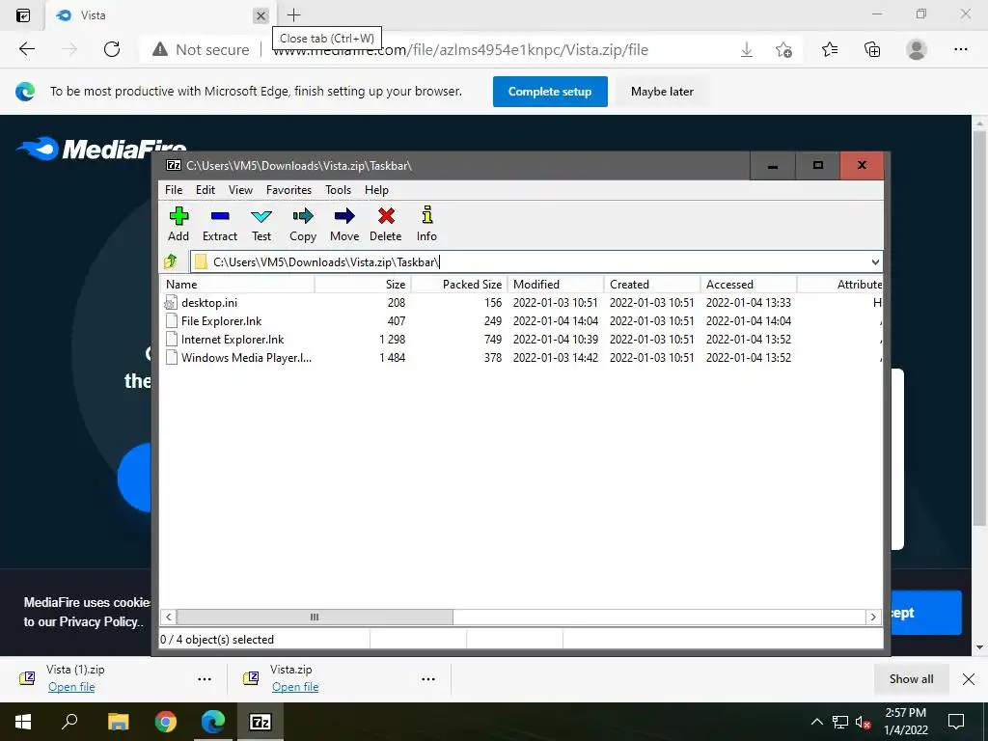Viewport: 988px width, 741px height.
Task: Dismiss the setup prompt with Maybe later
Action: (x=662, y=92)
